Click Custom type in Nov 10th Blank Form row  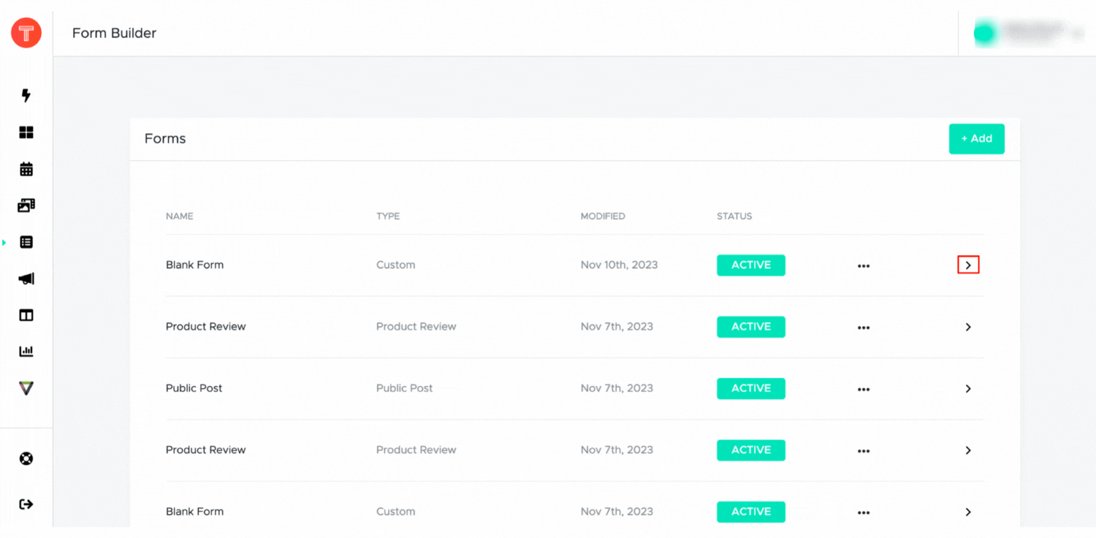point(395,264)
